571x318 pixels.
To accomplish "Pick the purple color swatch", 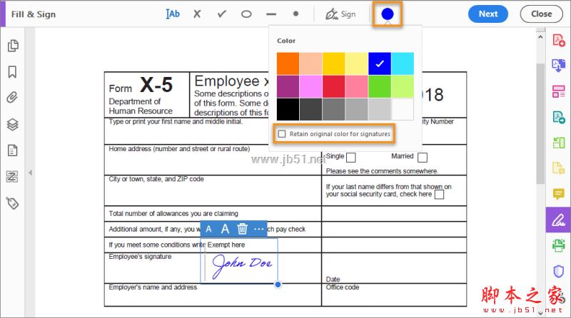I will click(x=288, y=86).
